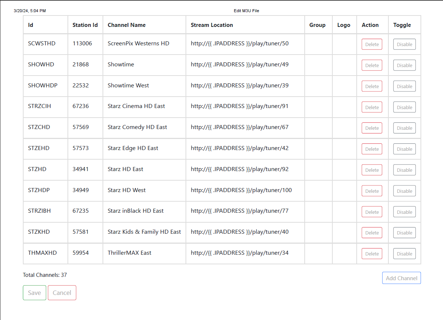The image size is (443, 320).
Task: Click the Group cell for ThrillerMAX East
Action: coord(318,253)
